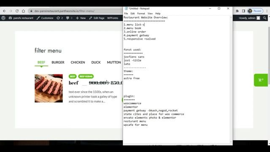Open comments bubble in admin bar
The image size is (270, 152).
coord(69,18)
